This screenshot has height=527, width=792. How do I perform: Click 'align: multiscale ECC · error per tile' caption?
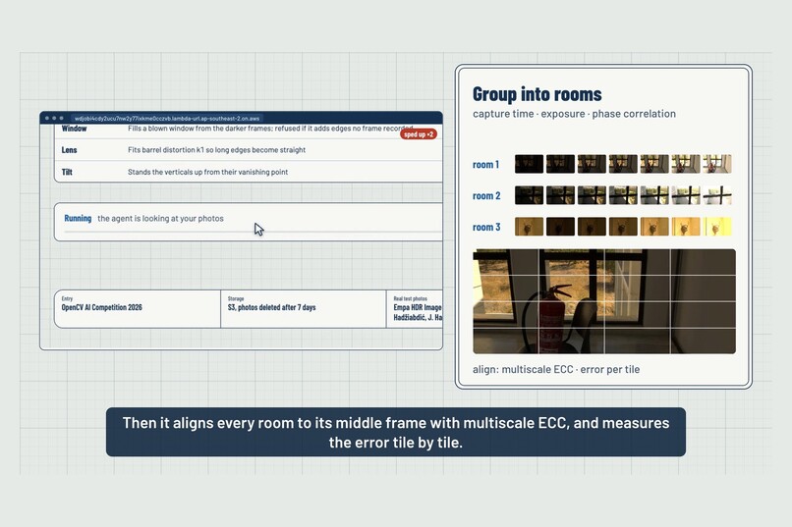556,370
